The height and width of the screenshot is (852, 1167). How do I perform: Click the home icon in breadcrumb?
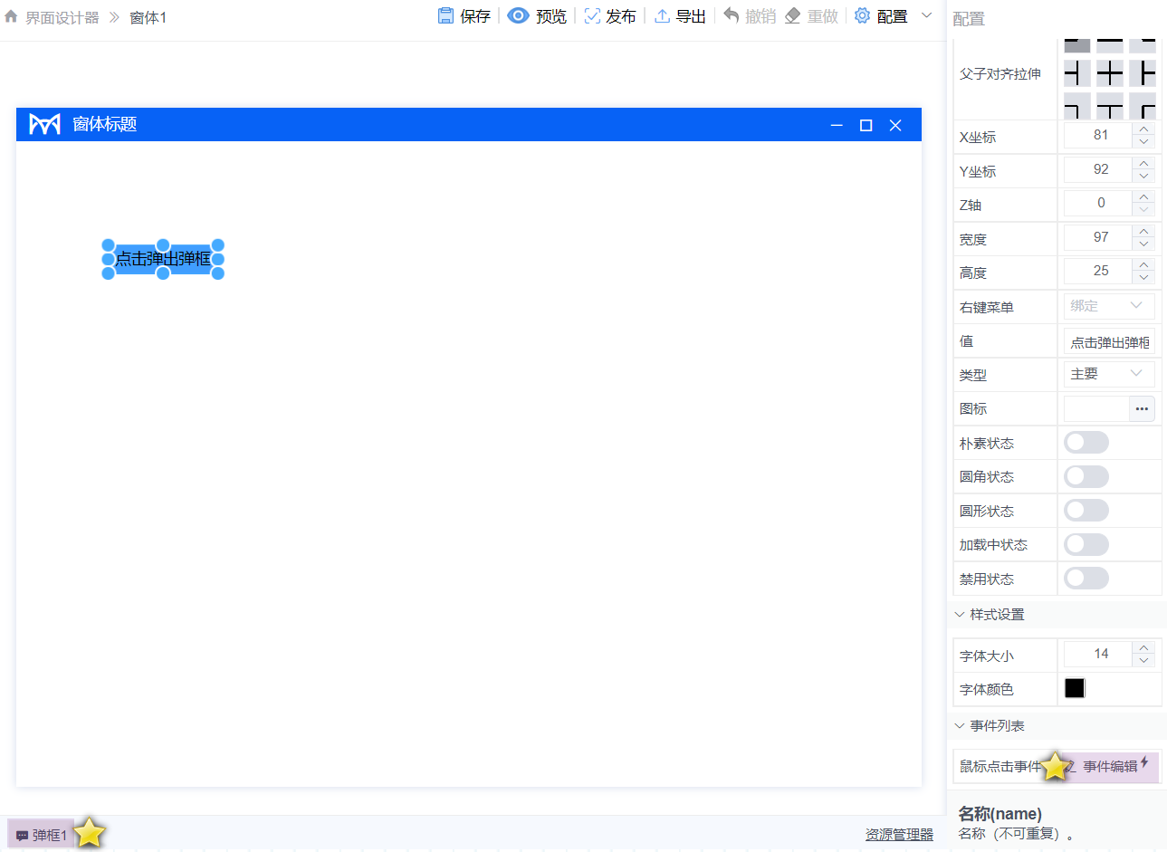(x=11, y=17)
